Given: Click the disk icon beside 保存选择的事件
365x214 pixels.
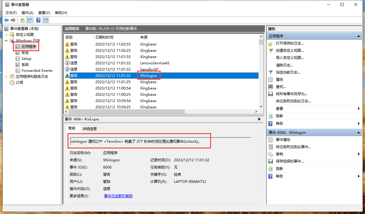Looking at the screenshot, I should [271, 161].
